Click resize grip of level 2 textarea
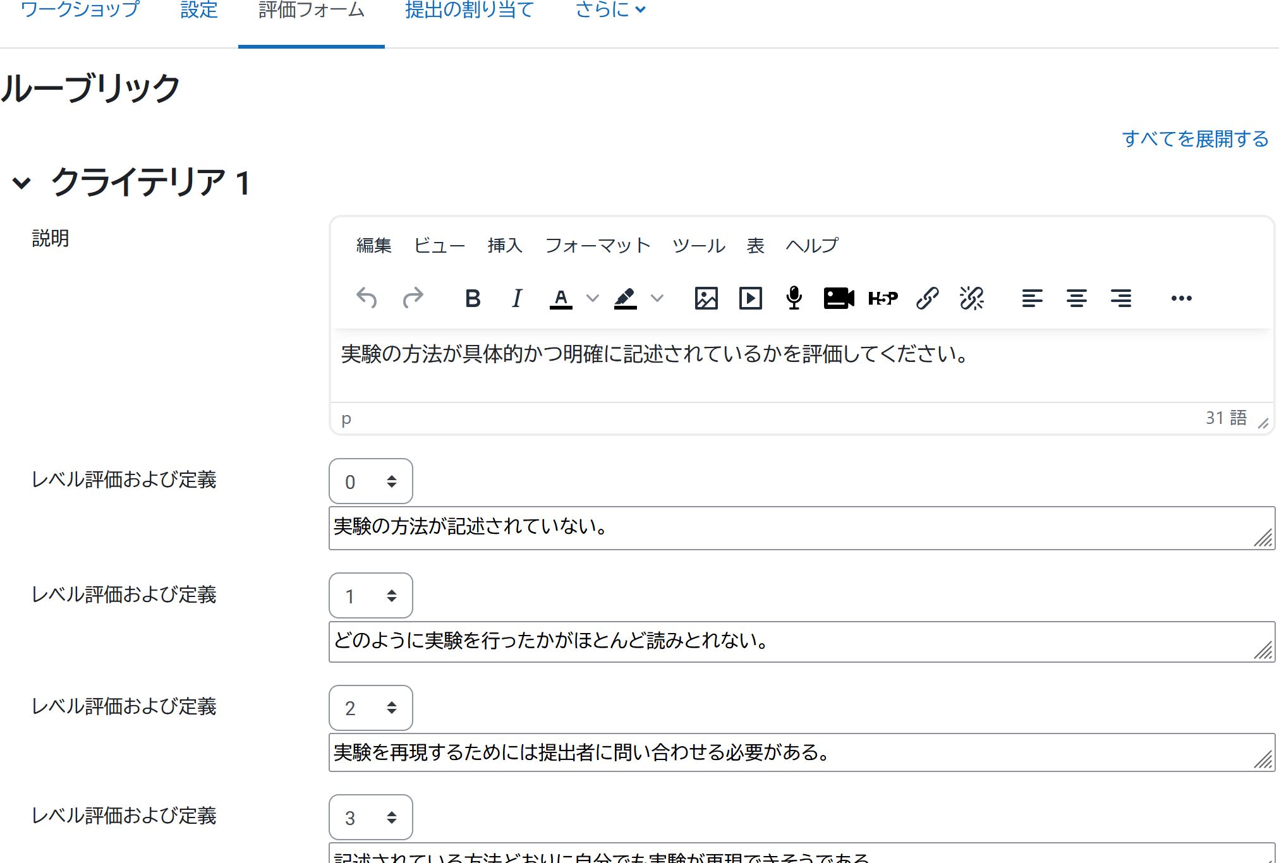1279x863 pixels. (1264, 760)
